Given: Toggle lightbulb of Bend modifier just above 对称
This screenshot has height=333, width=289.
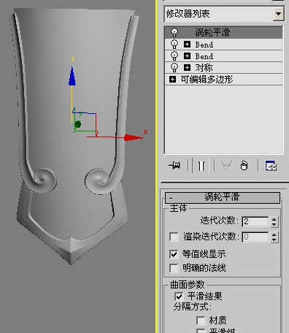Looking at the screenshot, I should (x=174, y=56).
